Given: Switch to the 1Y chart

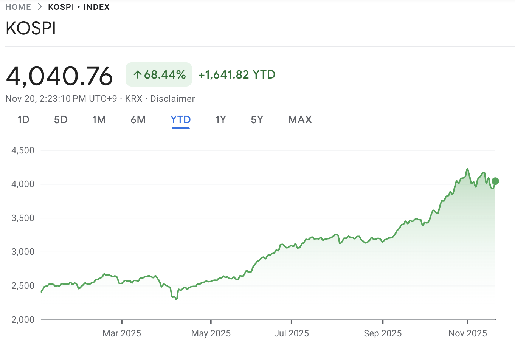Looking at the screenshot, I should pos(220,119).
